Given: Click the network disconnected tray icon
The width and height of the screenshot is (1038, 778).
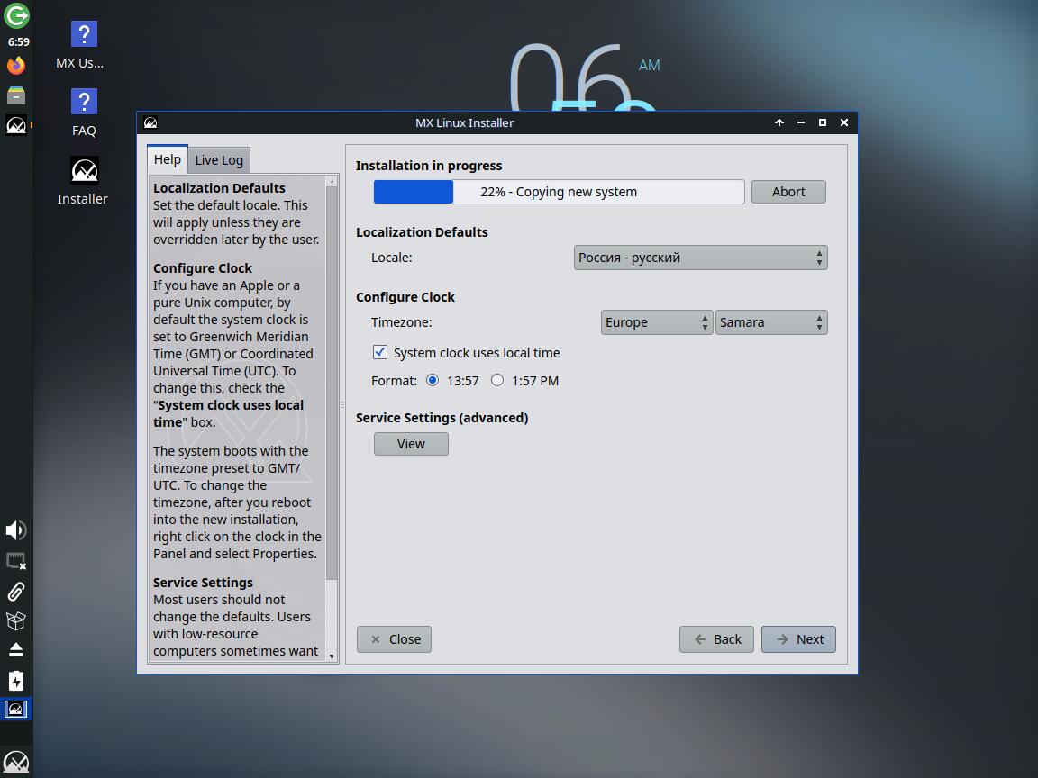Looking at the screenshot, I should pyautogui.click(x=16, y=561).
